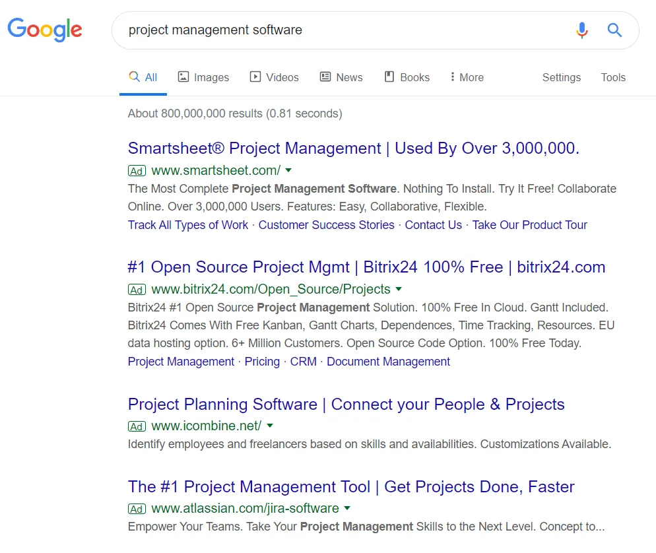
Task: Open Bitrix24 Document Management sitelink
Action: pos(388,362)
